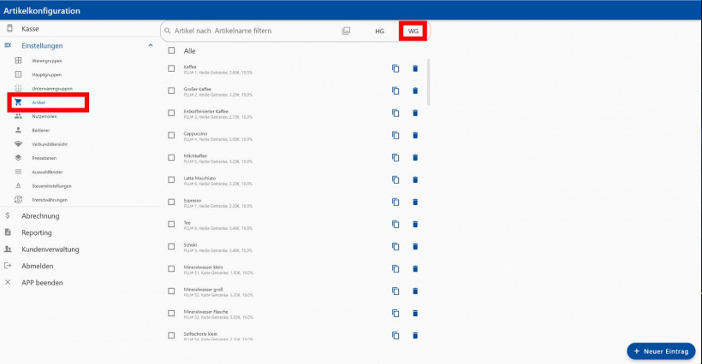
Task: Delete the Großer Kaffee article
Action: pyautogui.click(x=415, y=91)
